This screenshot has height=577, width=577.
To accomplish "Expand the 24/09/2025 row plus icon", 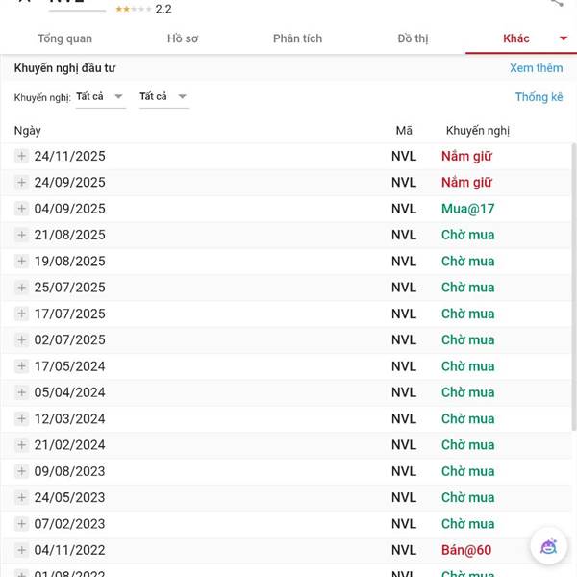I will (x=22, y=182).
